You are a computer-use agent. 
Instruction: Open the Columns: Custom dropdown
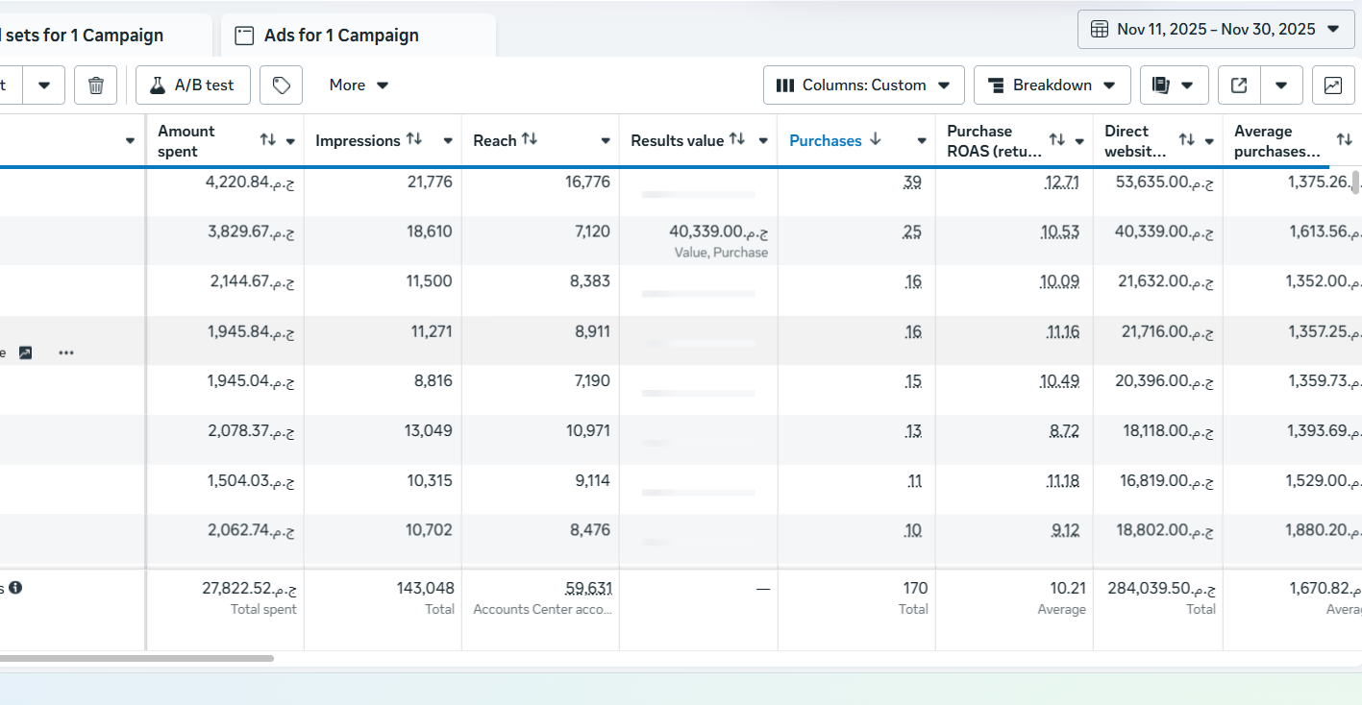coord(863,85)
